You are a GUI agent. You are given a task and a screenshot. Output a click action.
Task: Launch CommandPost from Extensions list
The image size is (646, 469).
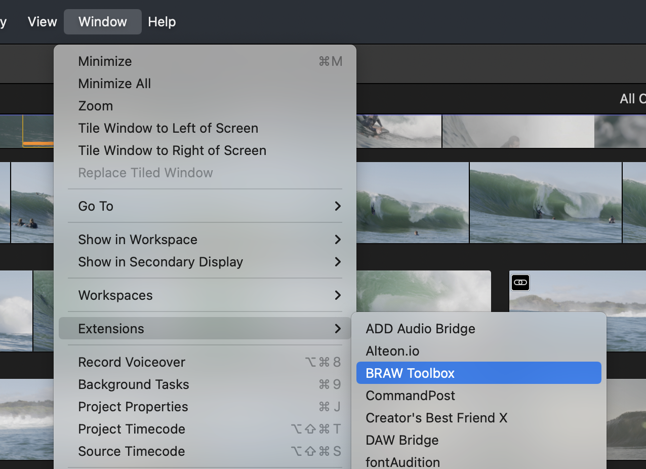[x=410, y=396]
